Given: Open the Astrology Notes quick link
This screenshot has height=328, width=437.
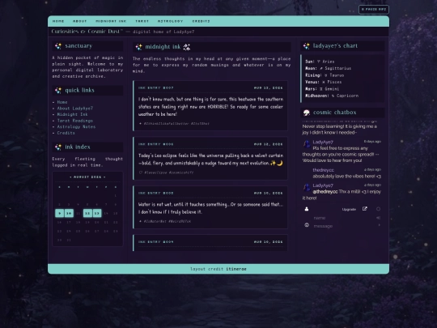Looking at the screenshot, I should tap(76, 126).
